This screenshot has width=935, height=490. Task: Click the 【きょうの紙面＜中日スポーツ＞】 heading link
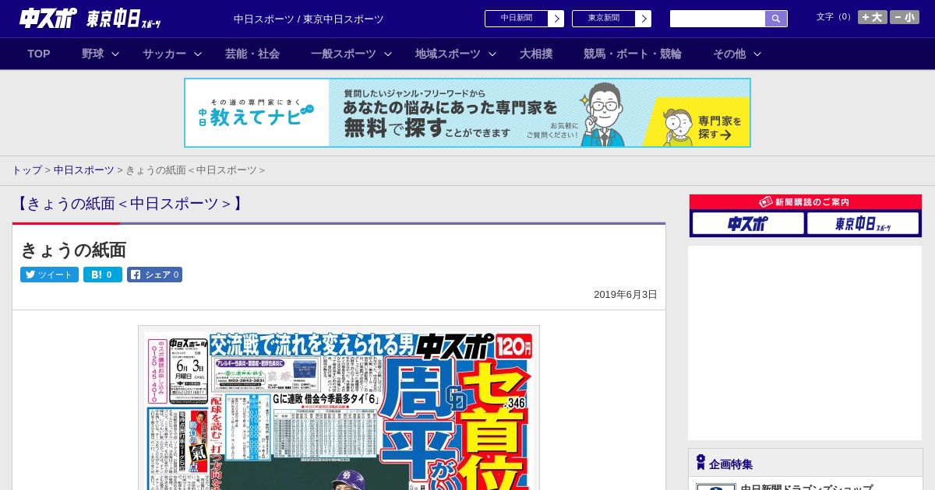click(131, 204)
